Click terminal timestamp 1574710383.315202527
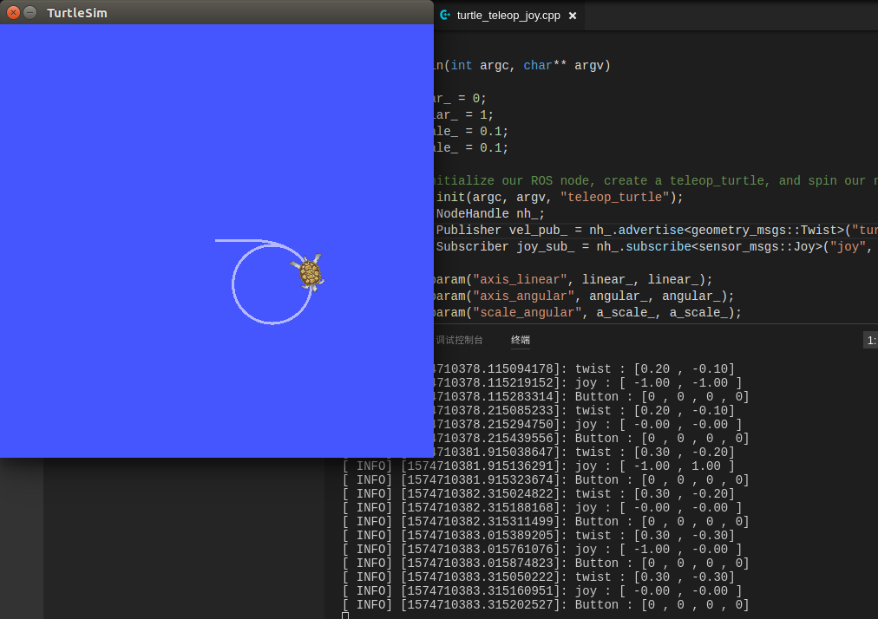The image size is (878, 619). [x=481, y=605]
